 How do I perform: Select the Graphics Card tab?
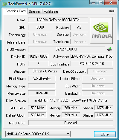[16, 11]
